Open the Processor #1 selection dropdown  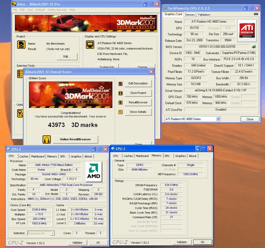pos(53,233)
